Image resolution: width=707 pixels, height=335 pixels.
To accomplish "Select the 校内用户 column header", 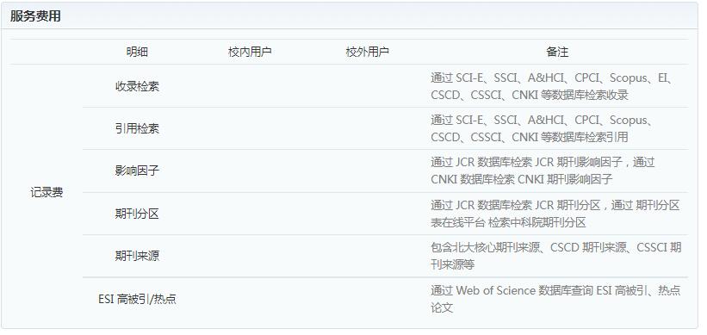I will [x=250, y=52].
